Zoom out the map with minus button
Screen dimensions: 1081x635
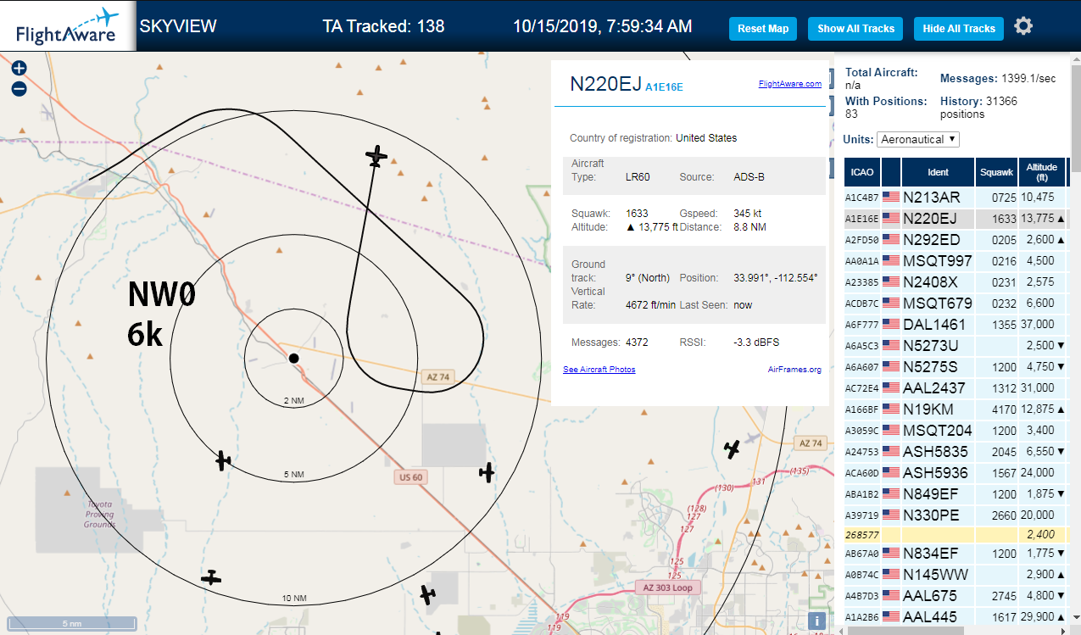coord(19,88)
